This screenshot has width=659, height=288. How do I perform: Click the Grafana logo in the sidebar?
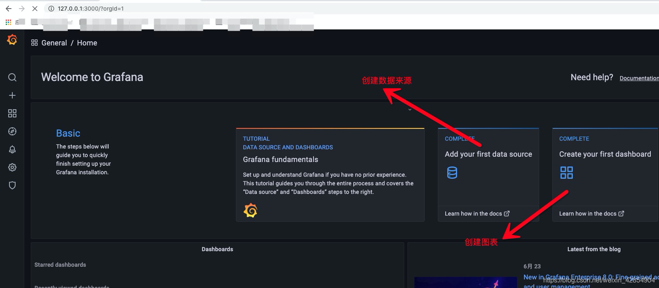12,40
